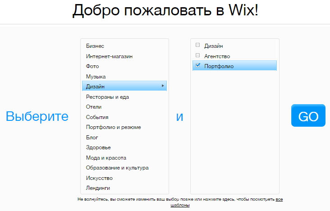Click the Агентство subcategory label
The height and width of the screenshot is (211, 330).
coord(217,56)
